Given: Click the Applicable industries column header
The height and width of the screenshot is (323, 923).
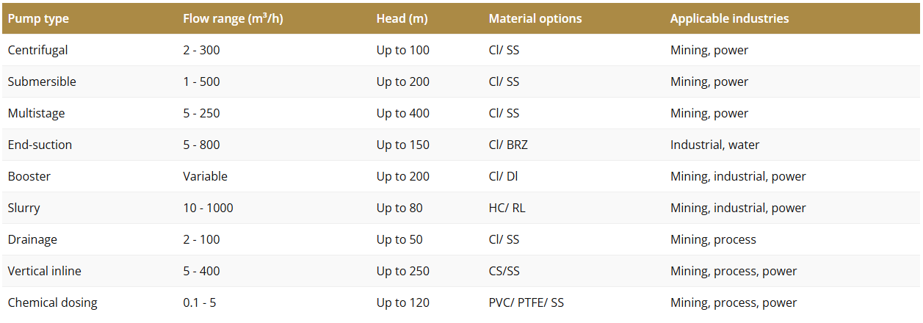Looking at the screenshot, I should tap(729, 18).
